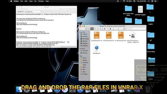167x94 pixels.
Task: Click the screen recording status icon
Action: 118,1
